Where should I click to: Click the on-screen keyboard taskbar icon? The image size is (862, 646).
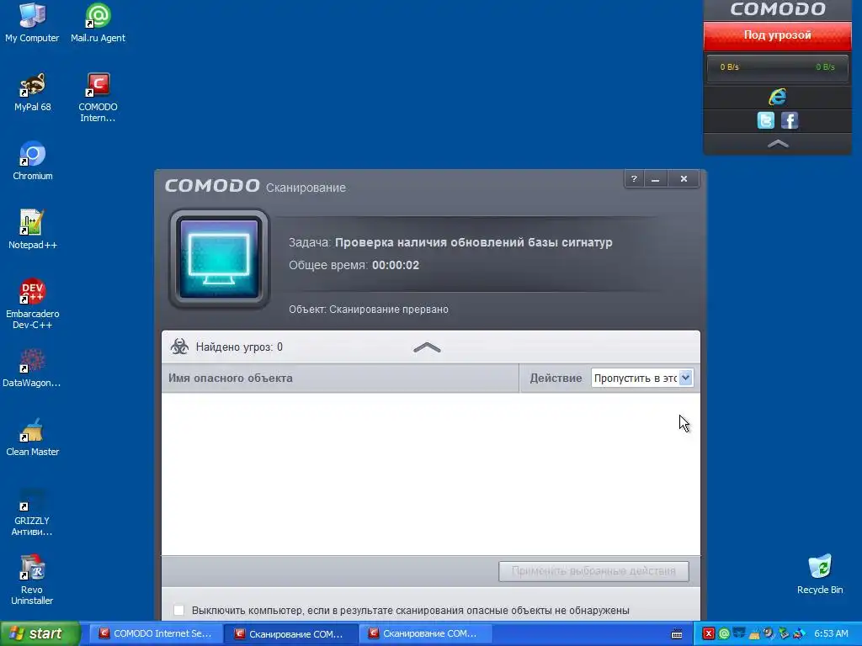pyautogui.click(x=677, y=634)
